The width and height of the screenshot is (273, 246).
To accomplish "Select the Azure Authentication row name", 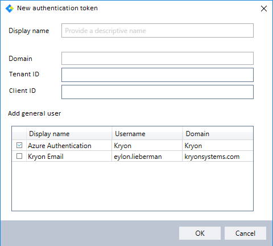I will (x=60, y=146).
